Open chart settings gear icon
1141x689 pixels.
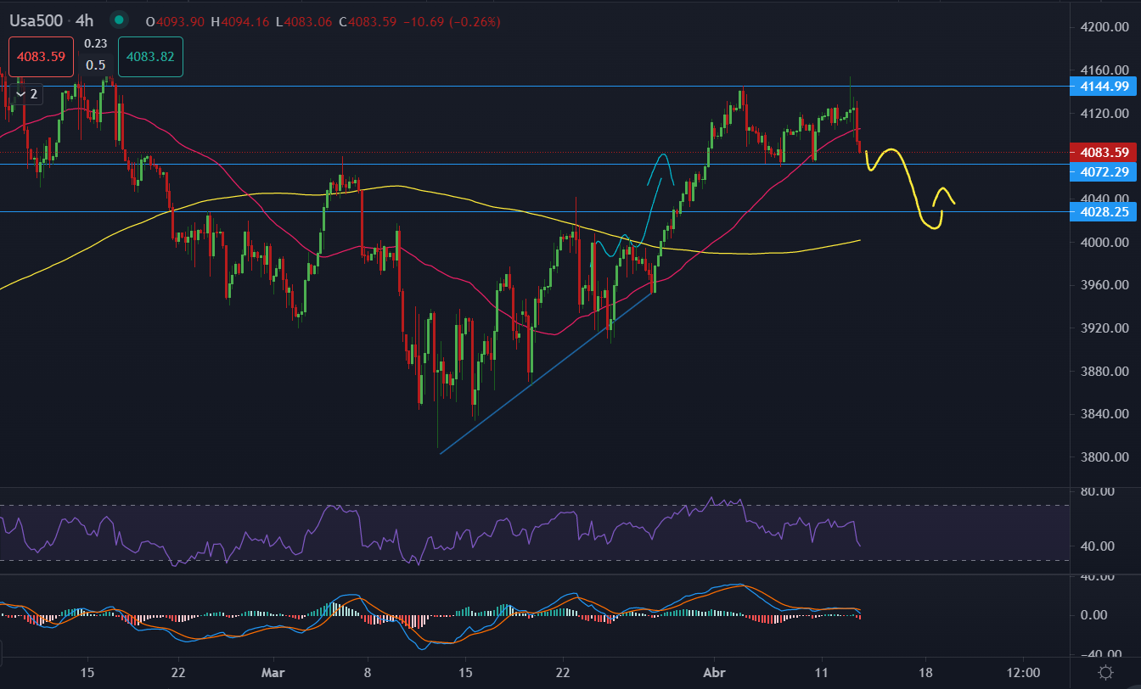coord(1104,672)
